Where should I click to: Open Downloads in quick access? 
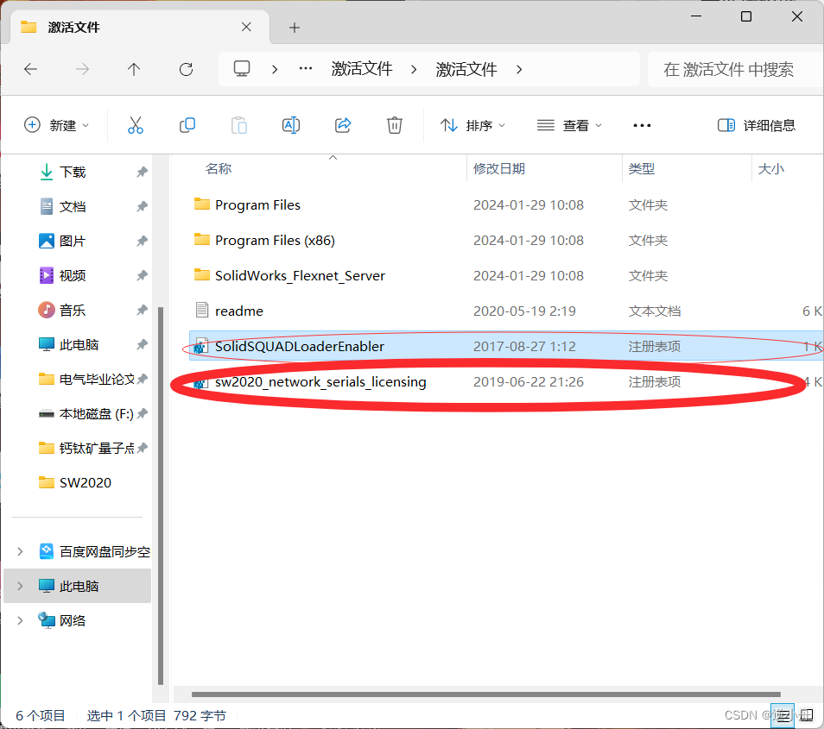click(x=72, y=173)
